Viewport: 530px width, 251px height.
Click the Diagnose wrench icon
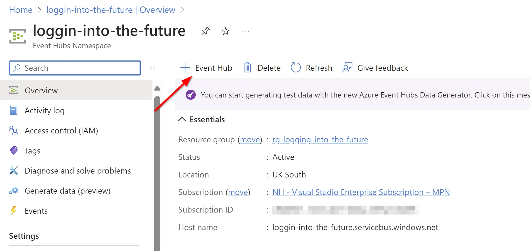tap(13, 170)
